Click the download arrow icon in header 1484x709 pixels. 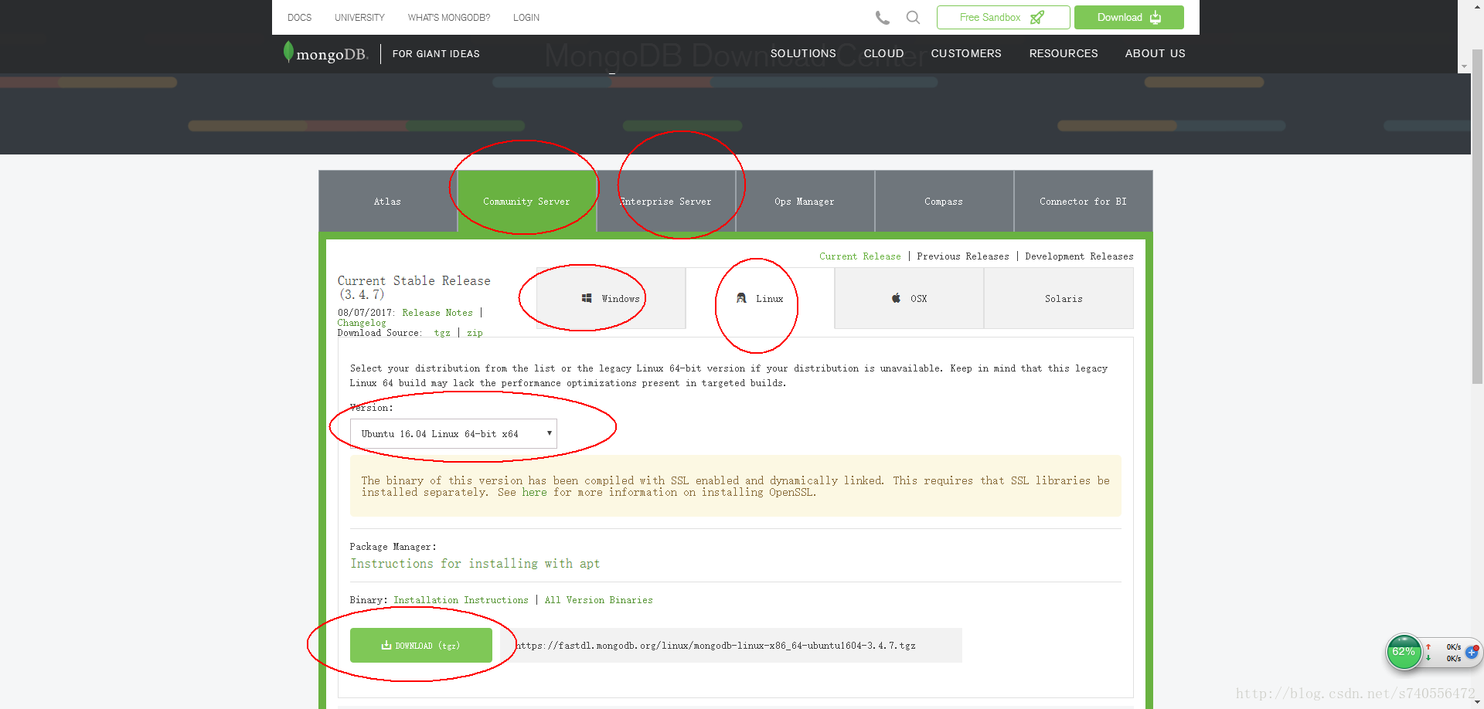(1156, 17)
